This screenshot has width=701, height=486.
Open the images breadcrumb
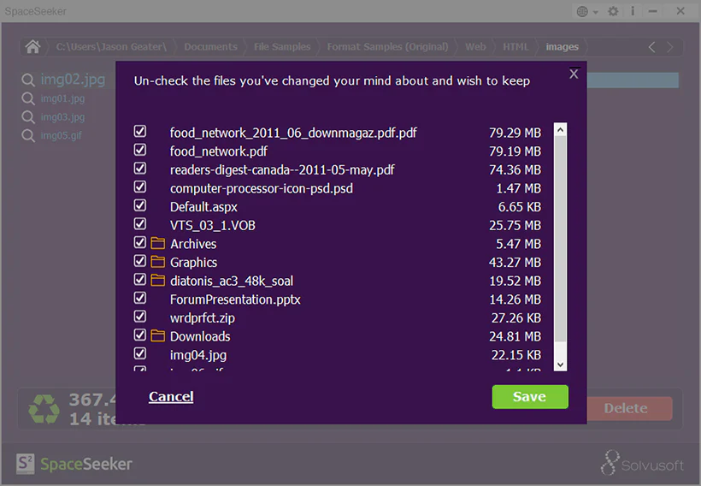click(x=562, y=46)
